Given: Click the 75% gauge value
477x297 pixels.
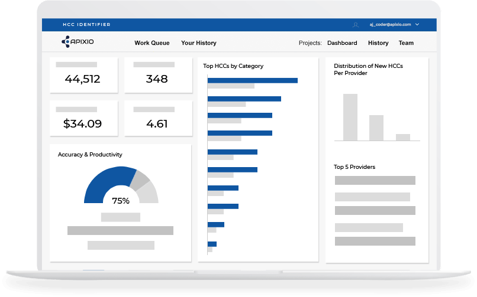Looking at the screenshot, I should [121, 201].
